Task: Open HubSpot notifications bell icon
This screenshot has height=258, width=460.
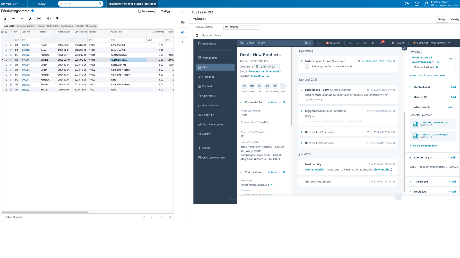Action: [381, 43]
